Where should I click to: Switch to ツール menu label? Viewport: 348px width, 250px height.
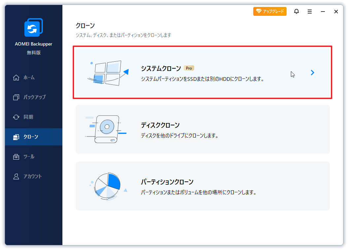coord(29,157)
